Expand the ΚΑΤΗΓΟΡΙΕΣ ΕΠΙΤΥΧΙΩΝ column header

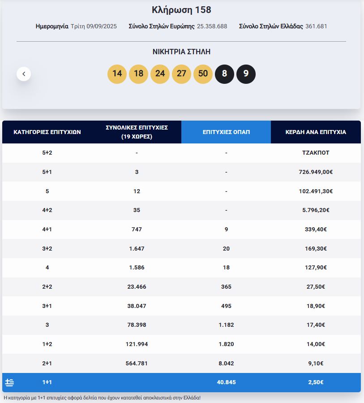tap(46, 132)
